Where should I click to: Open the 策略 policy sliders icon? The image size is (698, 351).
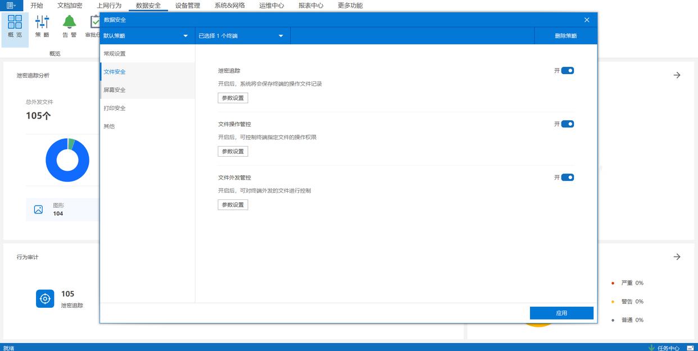pos(42,22)
